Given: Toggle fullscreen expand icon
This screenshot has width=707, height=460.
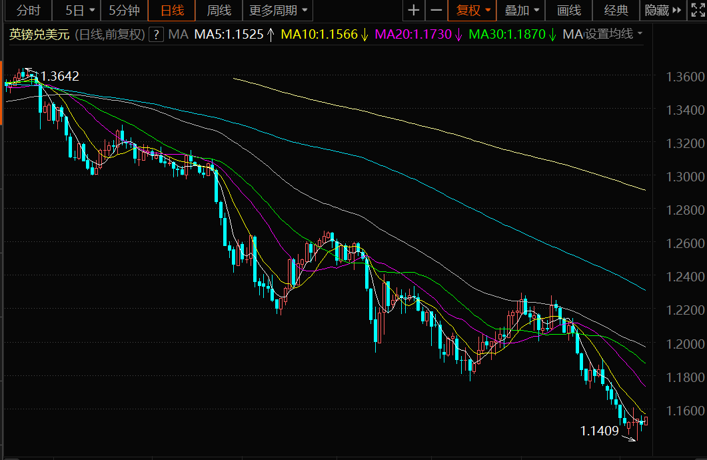Looking at the screenshot, I should (x=698, y=11).
